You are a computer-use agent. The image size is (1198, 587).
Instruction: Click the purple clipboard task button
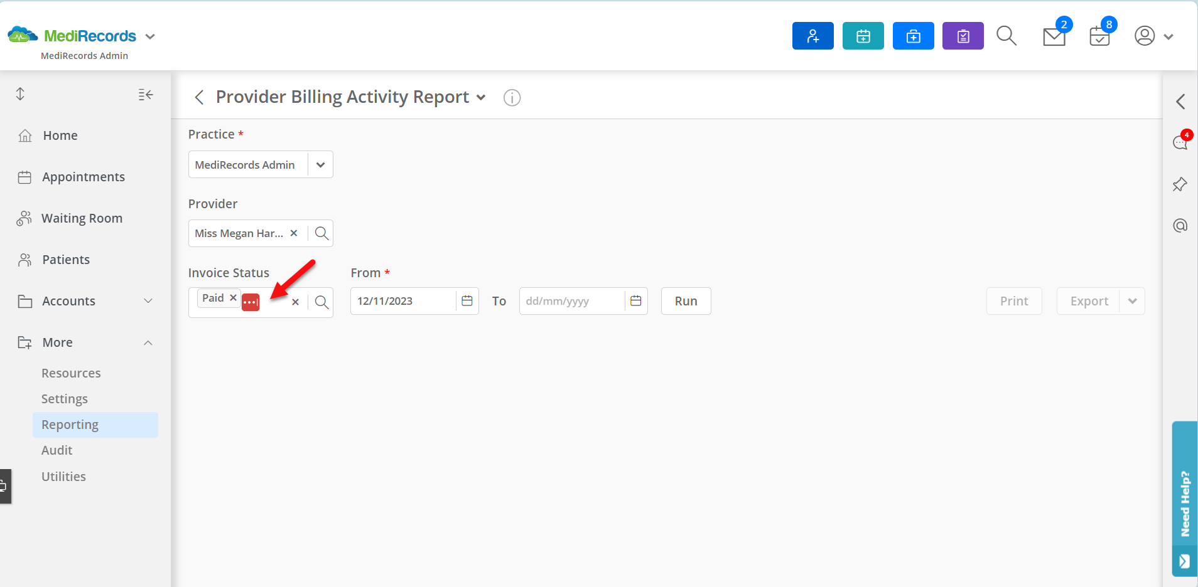point(963,36)
